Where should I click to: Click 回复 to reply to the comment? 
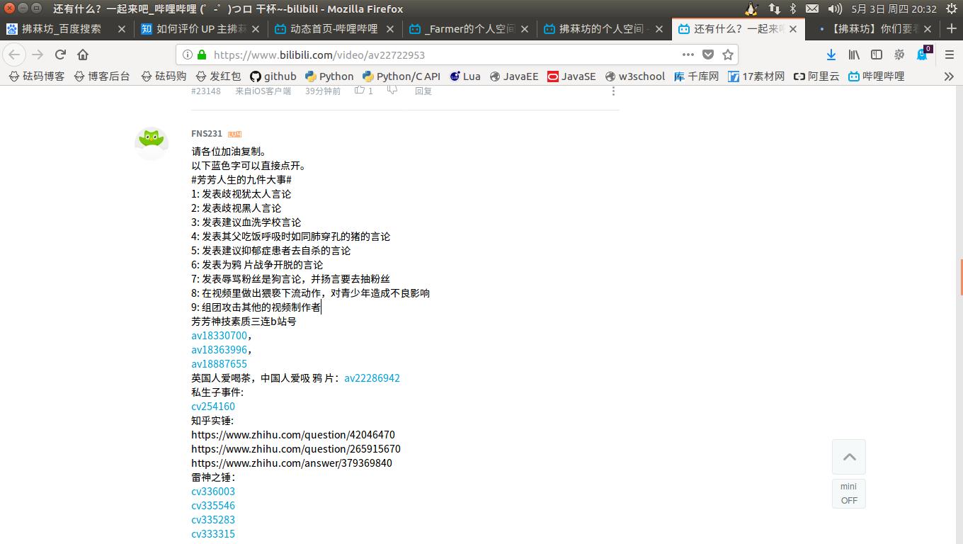click(423, 91)
